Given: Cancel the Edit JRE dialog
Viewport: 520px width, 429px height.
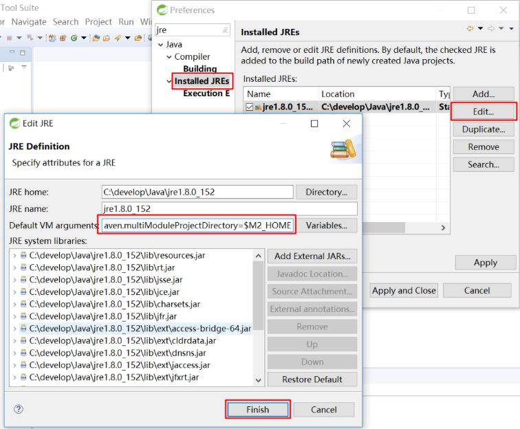Looking at the screenshot, I should pyautogui.click(x=324, y=410).
